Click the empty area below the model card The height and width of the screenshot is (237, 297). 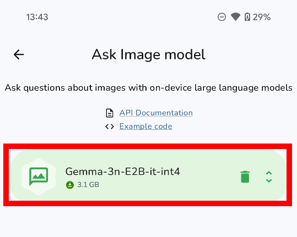(x=149, y=221)
